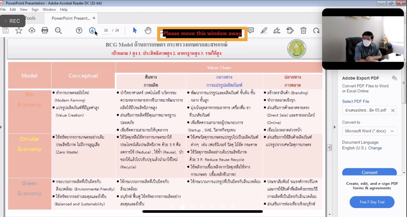Remove selected PDF file with X
The image size is (407, 217).
[393, 110]
